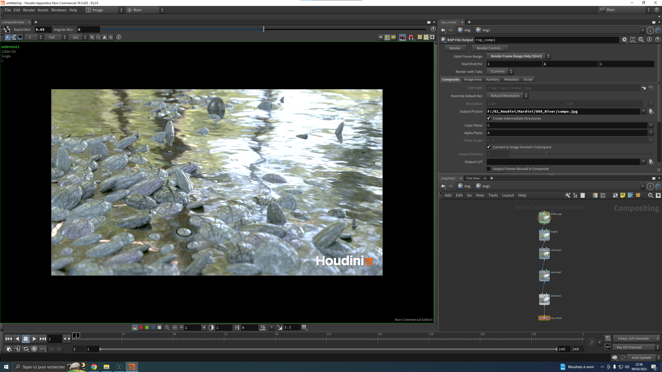
Task: Open node info for rop_comp1
Action: pos(649,40)
